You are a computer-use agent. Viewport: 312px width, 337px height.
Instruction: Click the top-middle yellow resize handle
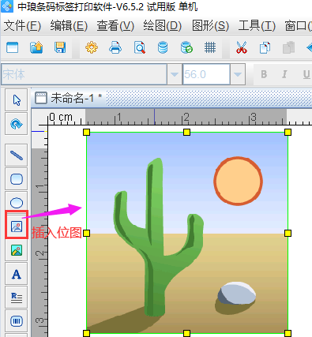click(186, 133)
